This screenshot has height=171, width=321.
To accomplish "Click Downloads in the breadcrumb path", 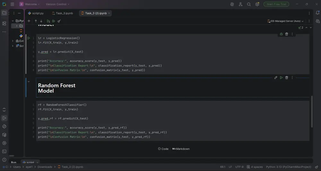I will (45, 167).
